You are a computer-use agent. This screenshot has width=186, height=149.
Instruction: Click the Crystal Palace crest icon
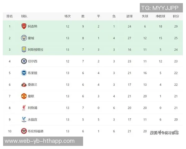pyautogui.click(x=24, y=119)
